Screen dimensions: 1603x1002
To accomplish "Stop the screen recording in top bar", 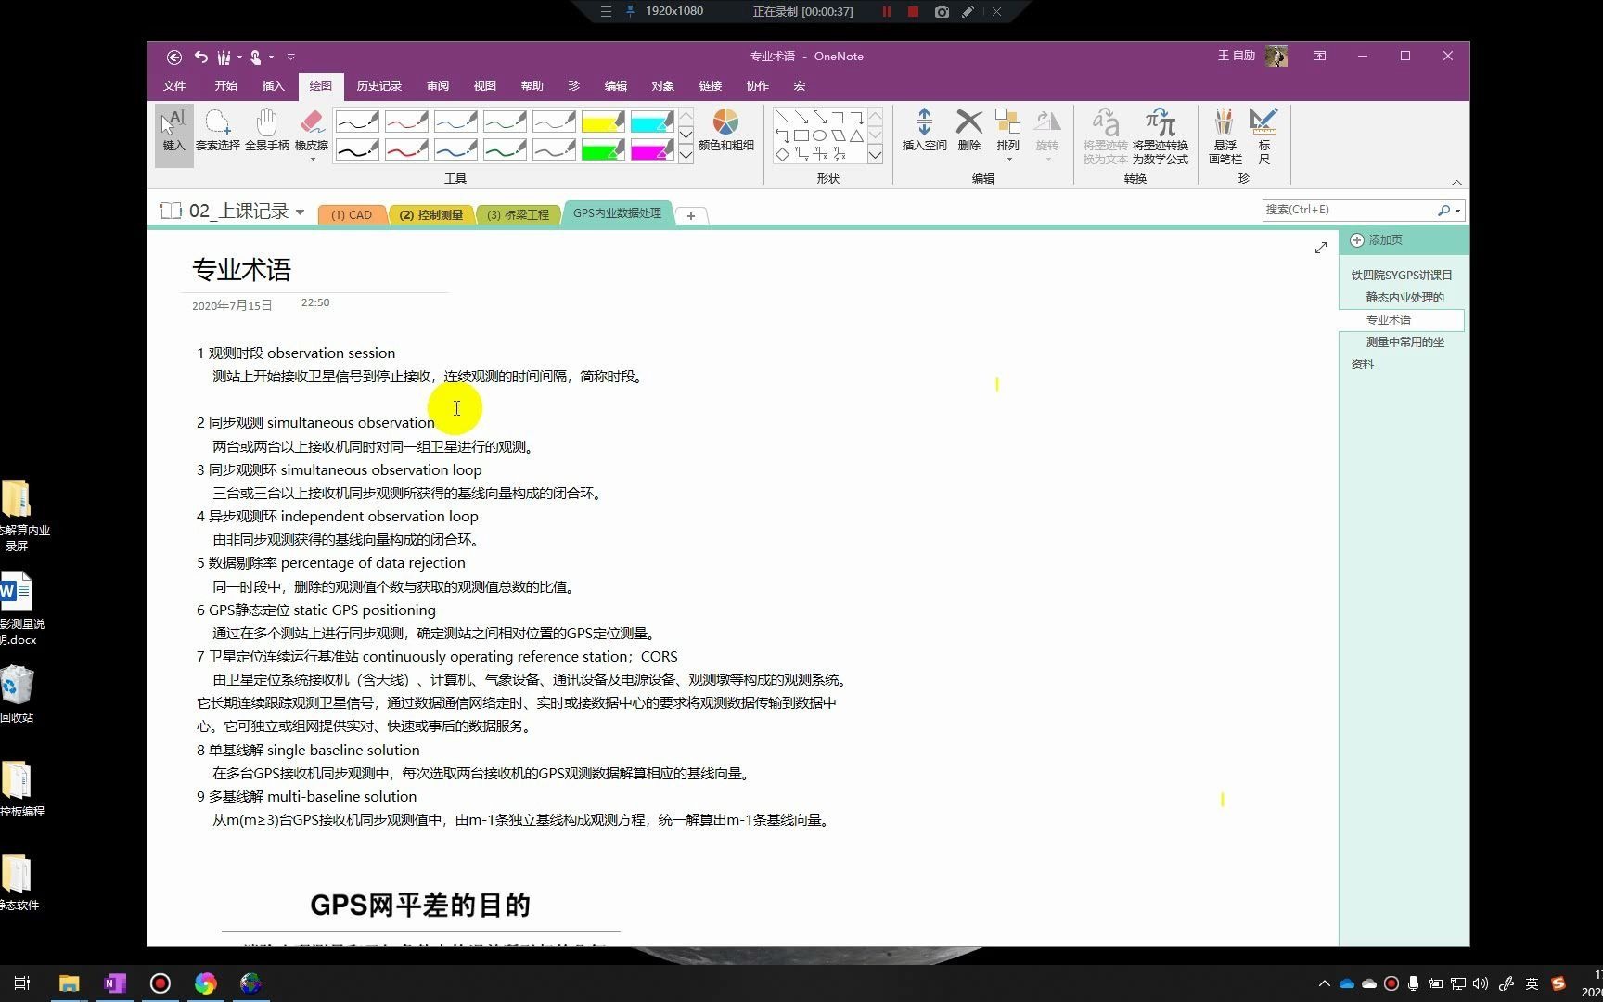I will tap(913, 11).
